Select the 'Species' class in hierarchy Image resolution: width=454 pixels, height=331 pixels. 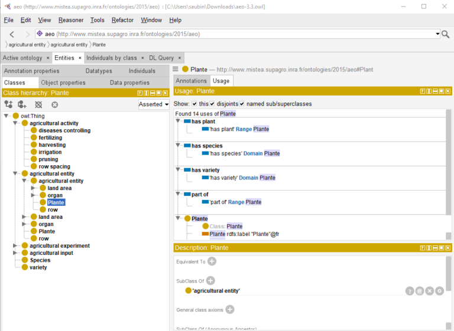pyautogui.click(x=40, y=260)
